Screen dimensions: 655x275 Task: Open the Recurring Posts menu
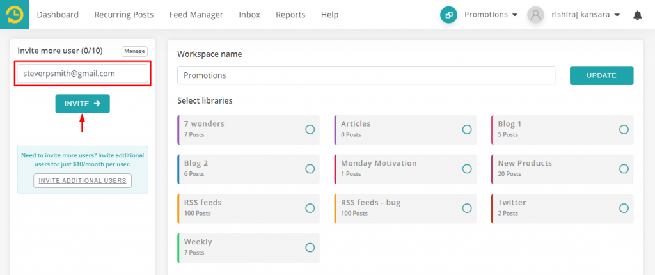click(x=123, y=15)
